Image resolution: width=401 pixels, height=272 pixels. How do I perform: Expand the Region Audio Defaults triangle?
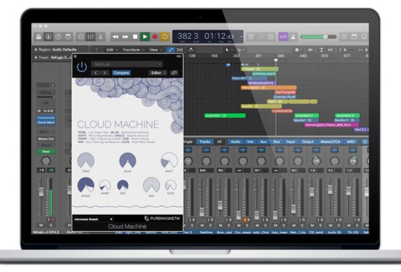(x=36, y=49)
